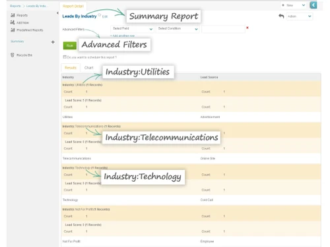Remove filter row with red X

[247, 28]
